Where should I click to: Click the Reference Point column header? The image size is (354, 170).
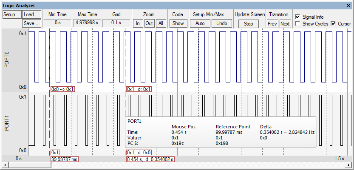click(x=233, y=127)
